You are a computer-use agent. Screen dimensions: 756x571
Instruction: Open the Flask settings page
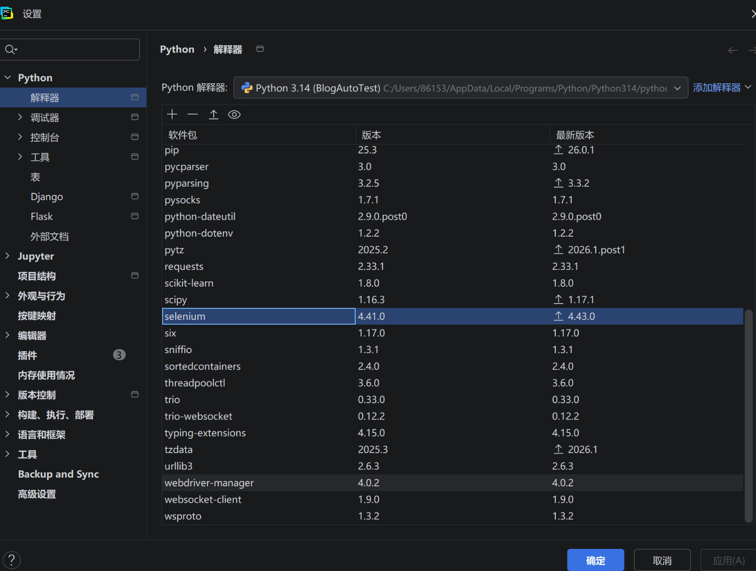42,216
